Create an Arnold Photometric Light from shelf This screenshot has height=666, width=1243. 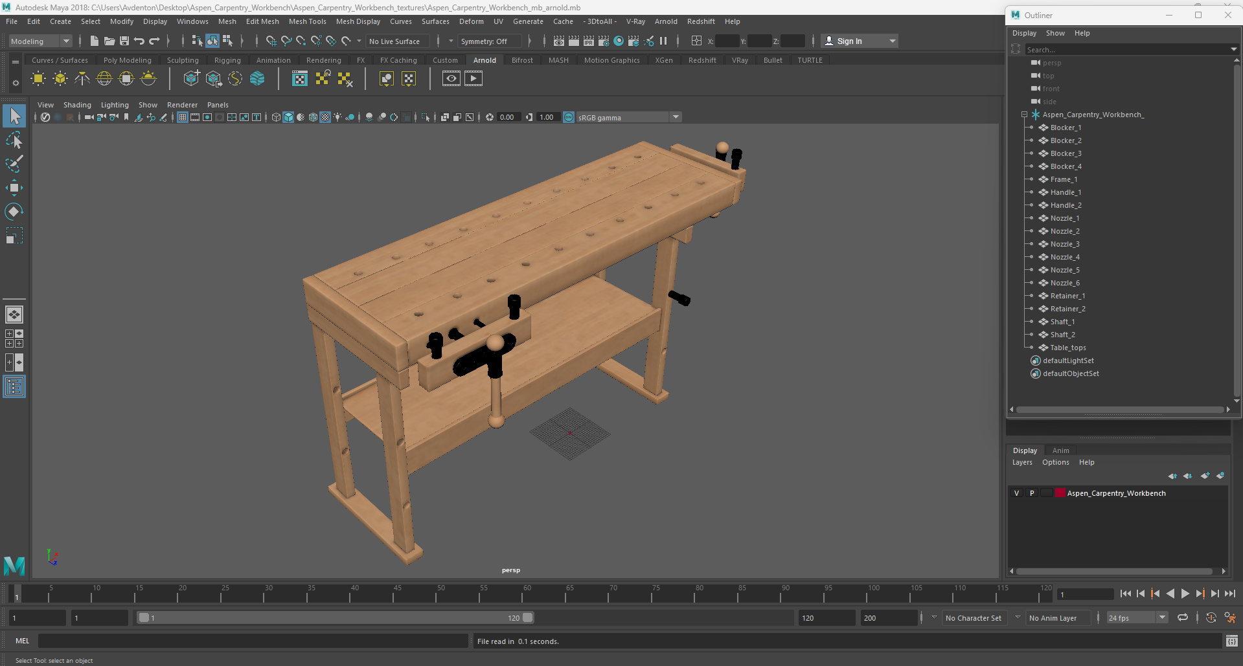coord(82,79)
